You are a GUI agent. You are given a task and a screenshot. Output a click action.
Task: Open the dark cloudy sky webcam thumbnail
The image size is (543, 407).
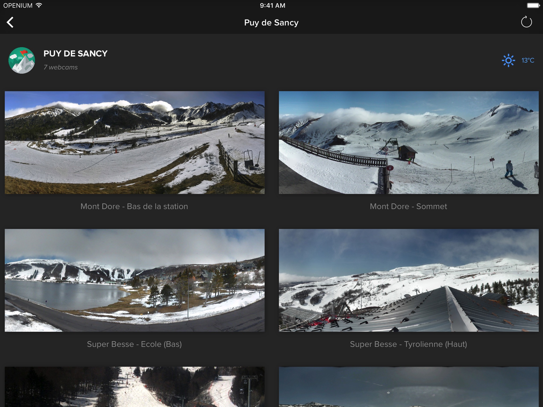(x=409, y=387)
